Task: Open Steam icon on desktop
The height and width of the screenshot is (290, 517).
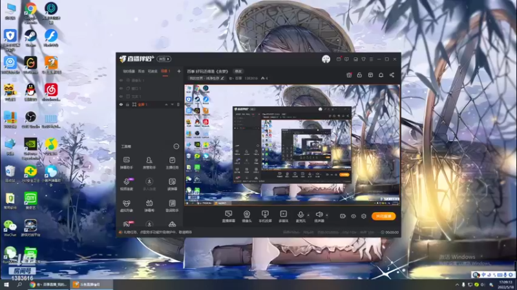Action: [x=30, y=38]
